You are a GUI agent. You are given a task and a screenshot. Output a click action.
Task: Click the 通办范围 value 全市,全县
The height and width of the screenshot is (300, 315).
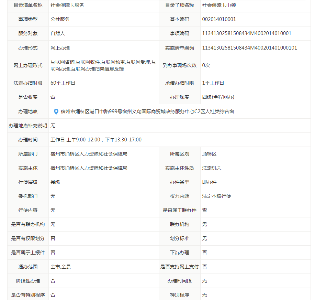click(x=61, y=267)
